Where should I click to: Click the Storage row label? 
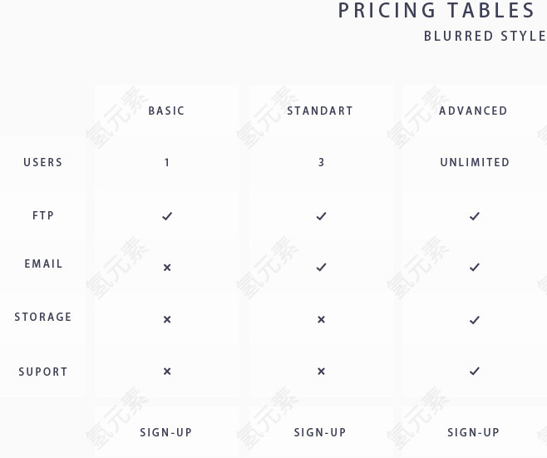click(x=43, y=317)
